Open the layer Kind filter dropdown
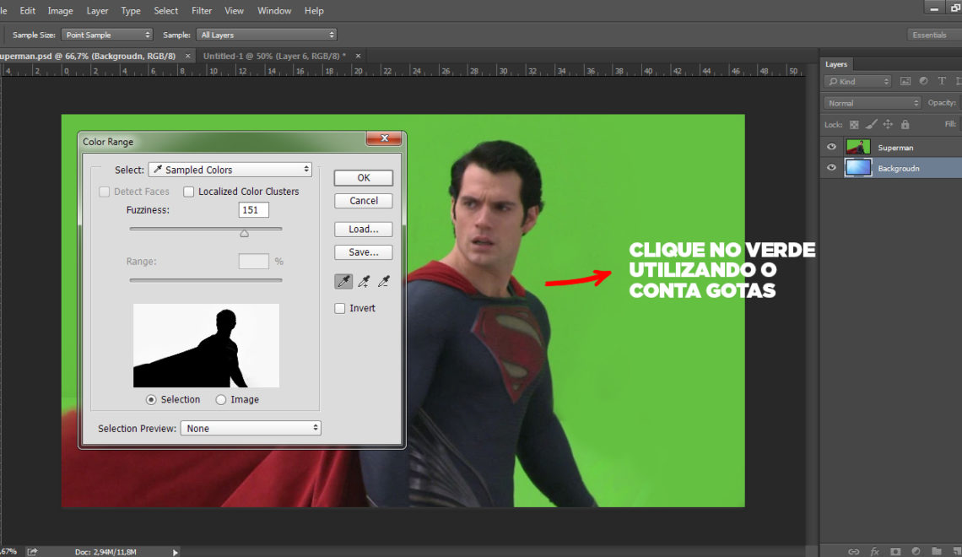Screen dimensions: 962x557 pos(857,81)
